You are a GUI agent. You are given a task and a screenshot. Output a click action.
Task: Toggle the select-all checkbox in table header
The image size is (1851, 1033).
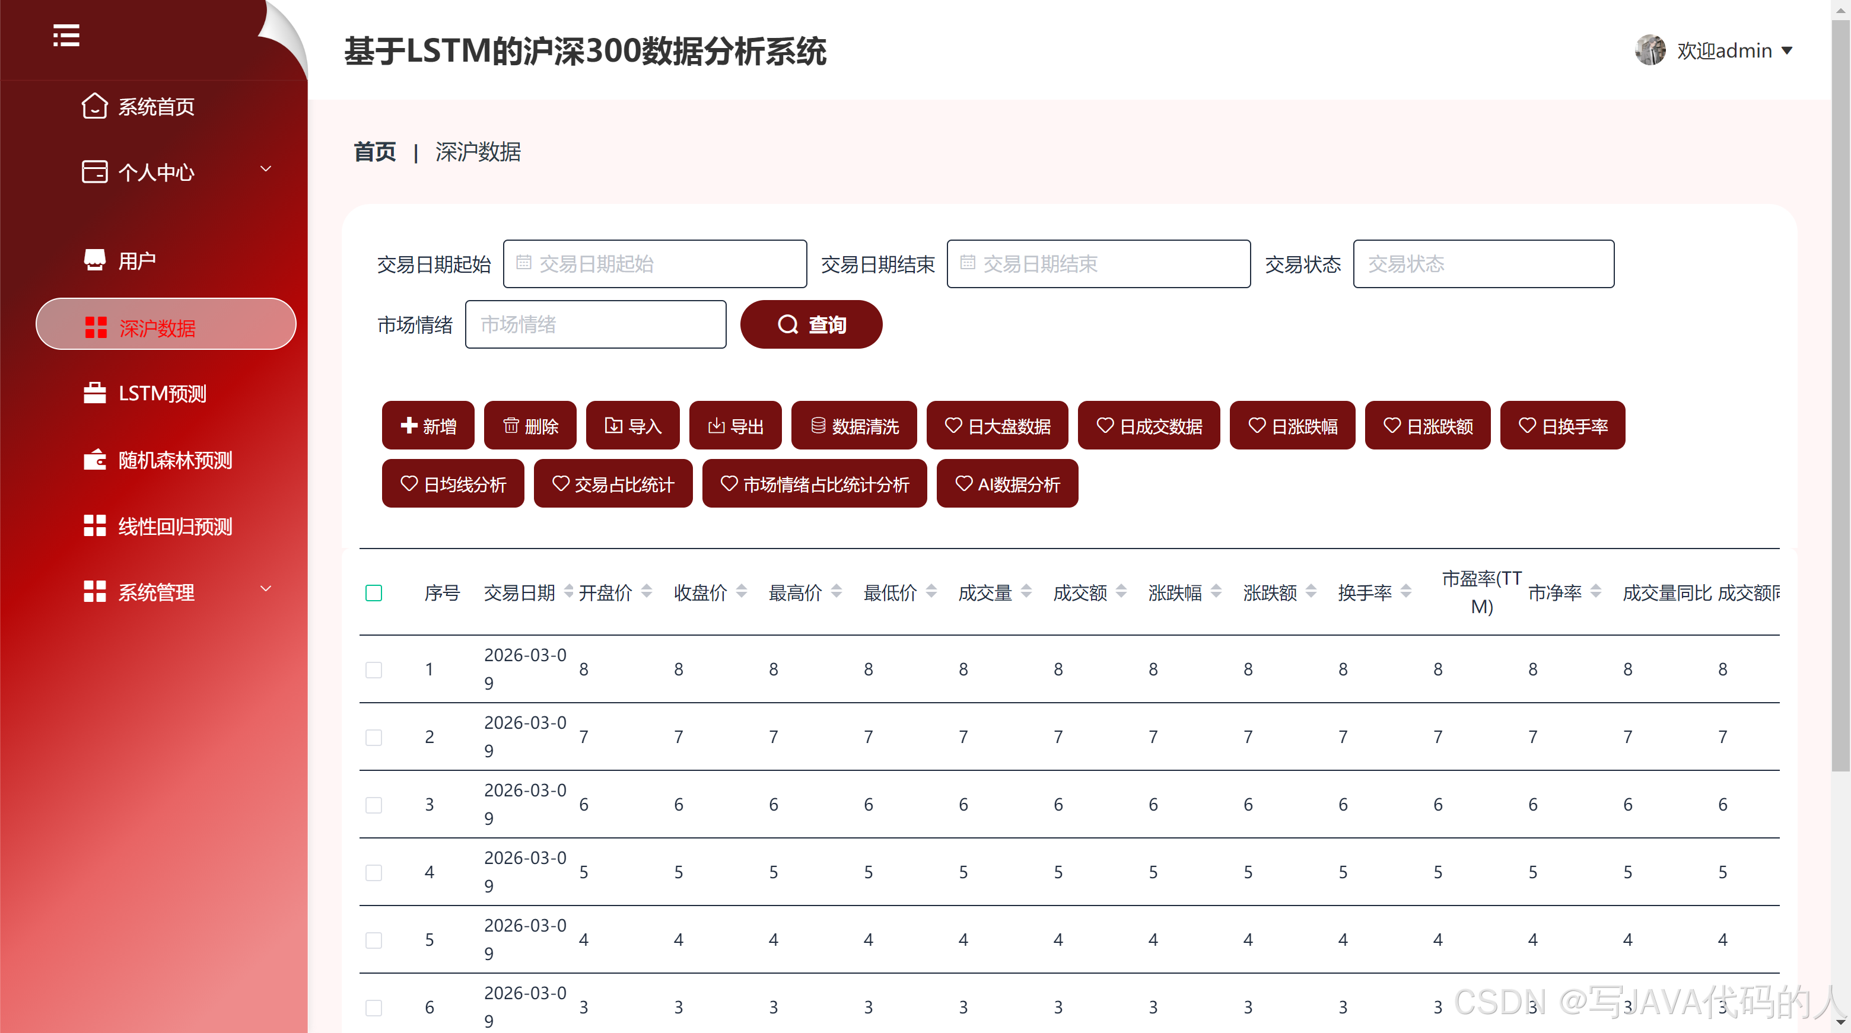tap(374, 592)
